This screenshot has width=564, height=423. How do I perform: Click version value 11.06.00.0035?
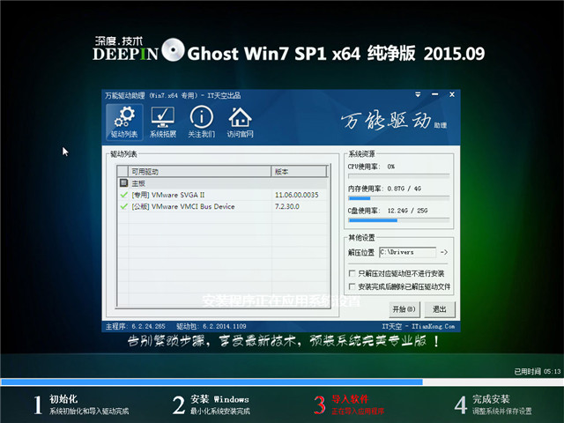point(296,195)
